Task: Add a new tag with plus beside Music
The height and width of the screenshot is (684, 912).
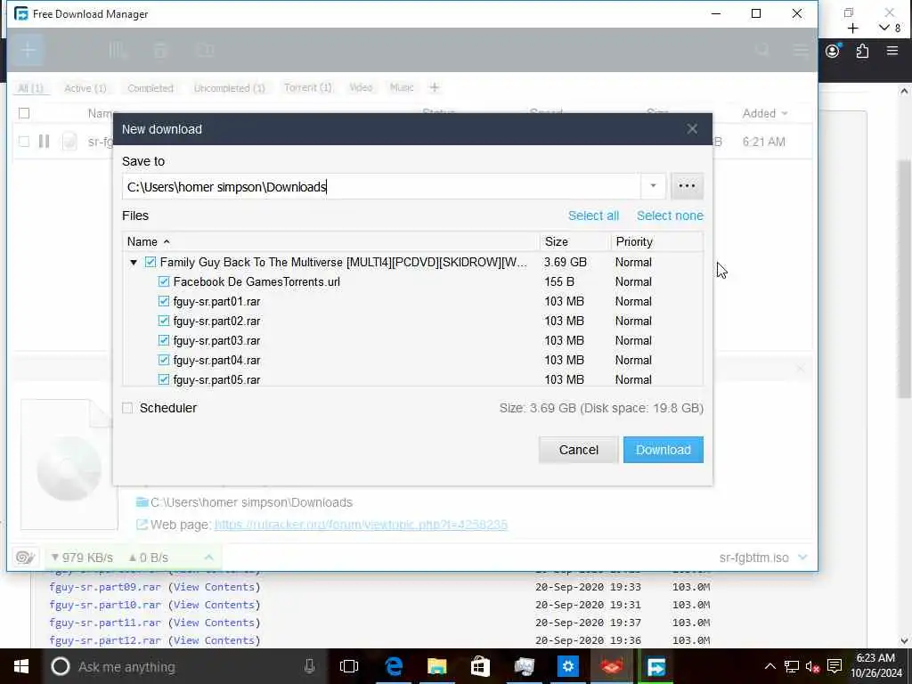Action: coord(435,88)
